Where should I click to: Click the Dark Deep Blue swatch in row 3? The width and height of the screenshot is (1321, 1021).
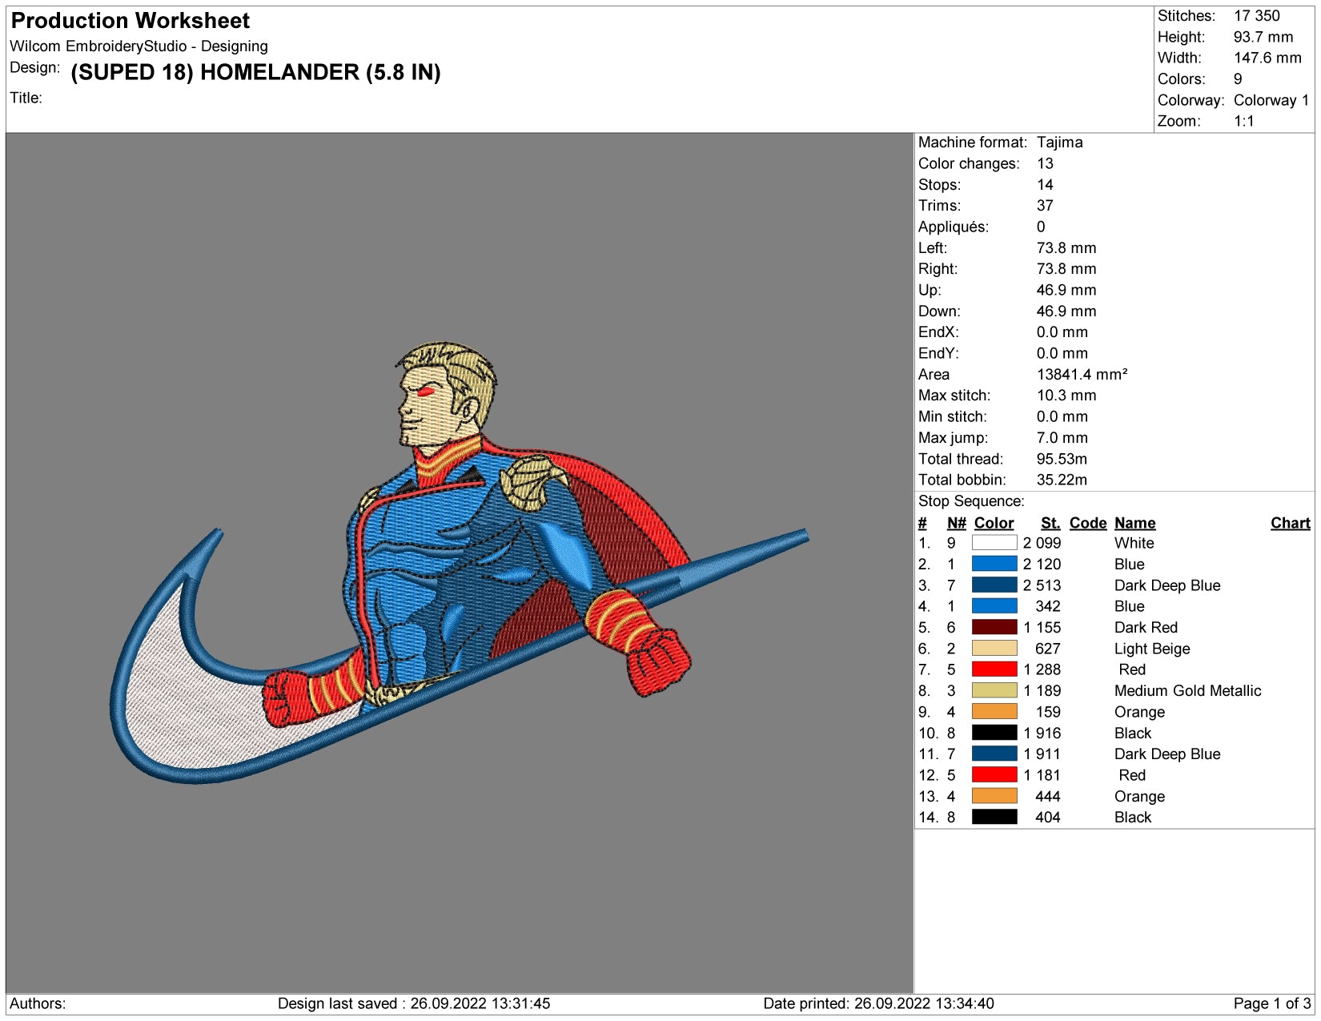[x=994, y=585]
